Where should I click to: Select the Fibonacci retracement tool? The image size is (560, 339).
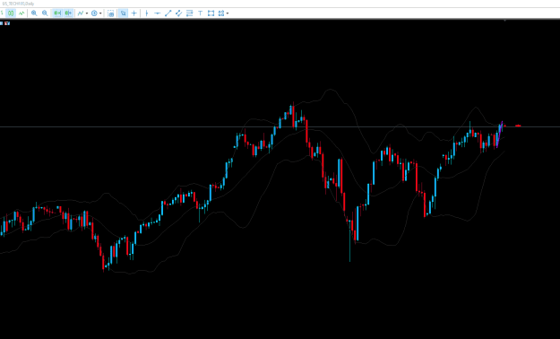coord(189,13)
